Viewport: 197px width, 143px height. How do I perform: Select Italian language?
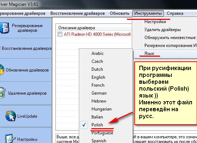pyautogui.click(x=97, y=117)
